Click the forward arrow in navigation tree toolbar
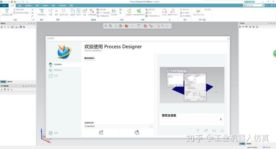 [x=8, y=27]
